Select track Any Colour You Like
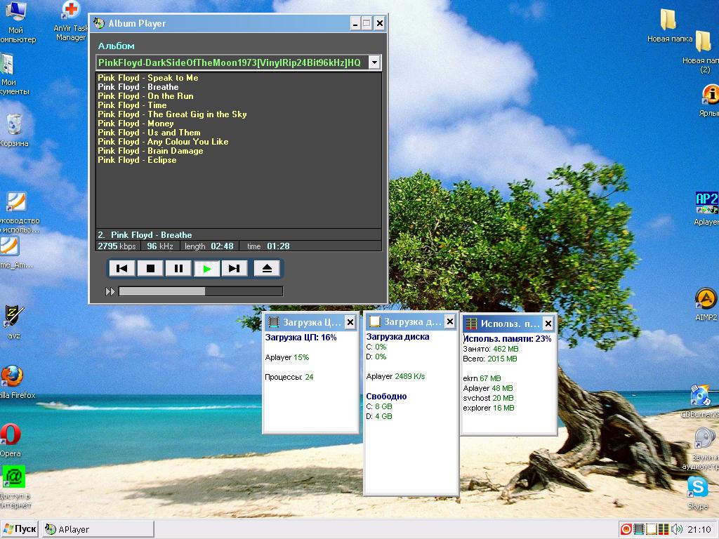The image size is (719, 539). (x=163, y=142)
